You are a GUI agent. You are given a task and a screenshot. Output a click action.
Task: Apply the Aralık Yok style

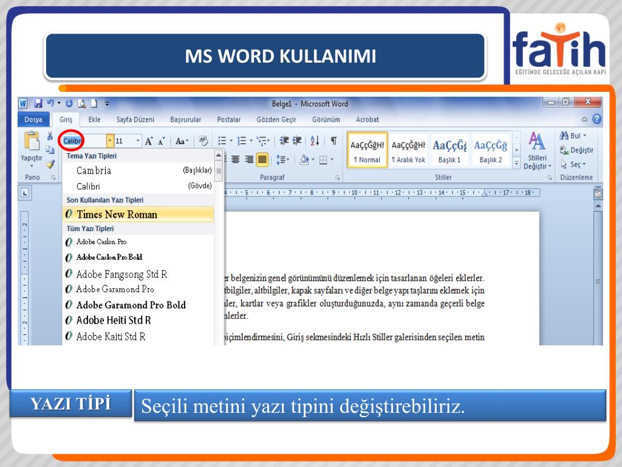pyautogui.click(x=409, y=151)
